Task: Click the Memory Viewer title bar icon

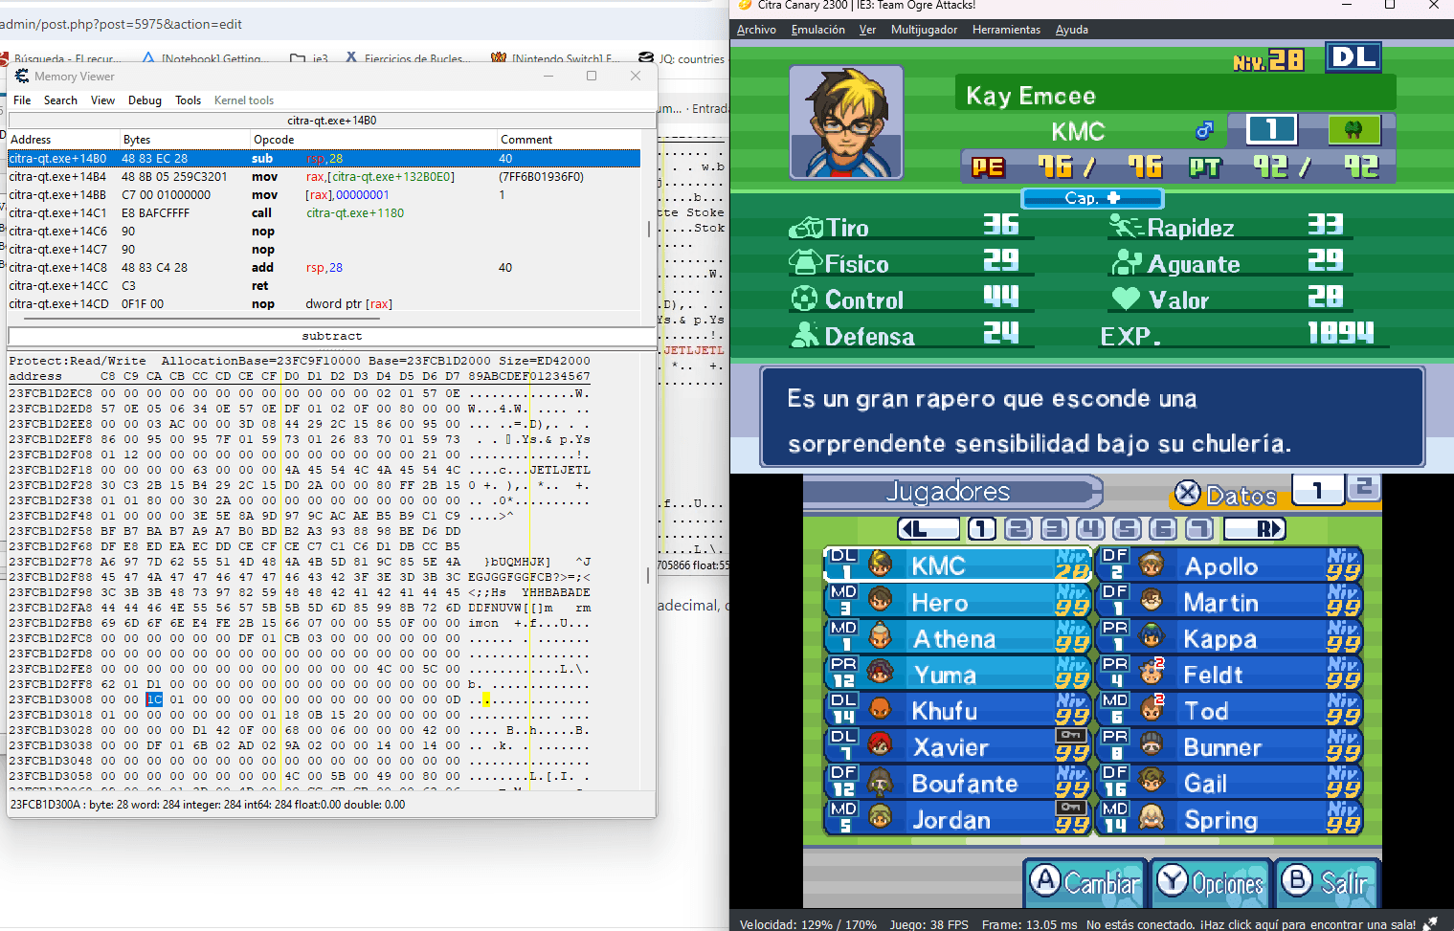Action: coord(22,76)
